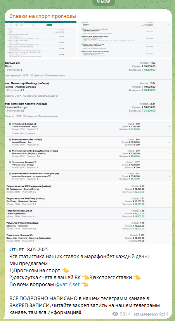Click the pointing hand emoji after экспресс ставки

(x=137, y=278)
